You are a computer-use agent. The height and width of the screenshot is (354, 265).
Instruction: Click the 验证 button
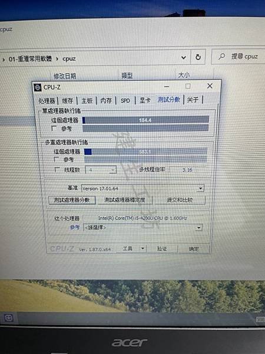coord(162,249)
